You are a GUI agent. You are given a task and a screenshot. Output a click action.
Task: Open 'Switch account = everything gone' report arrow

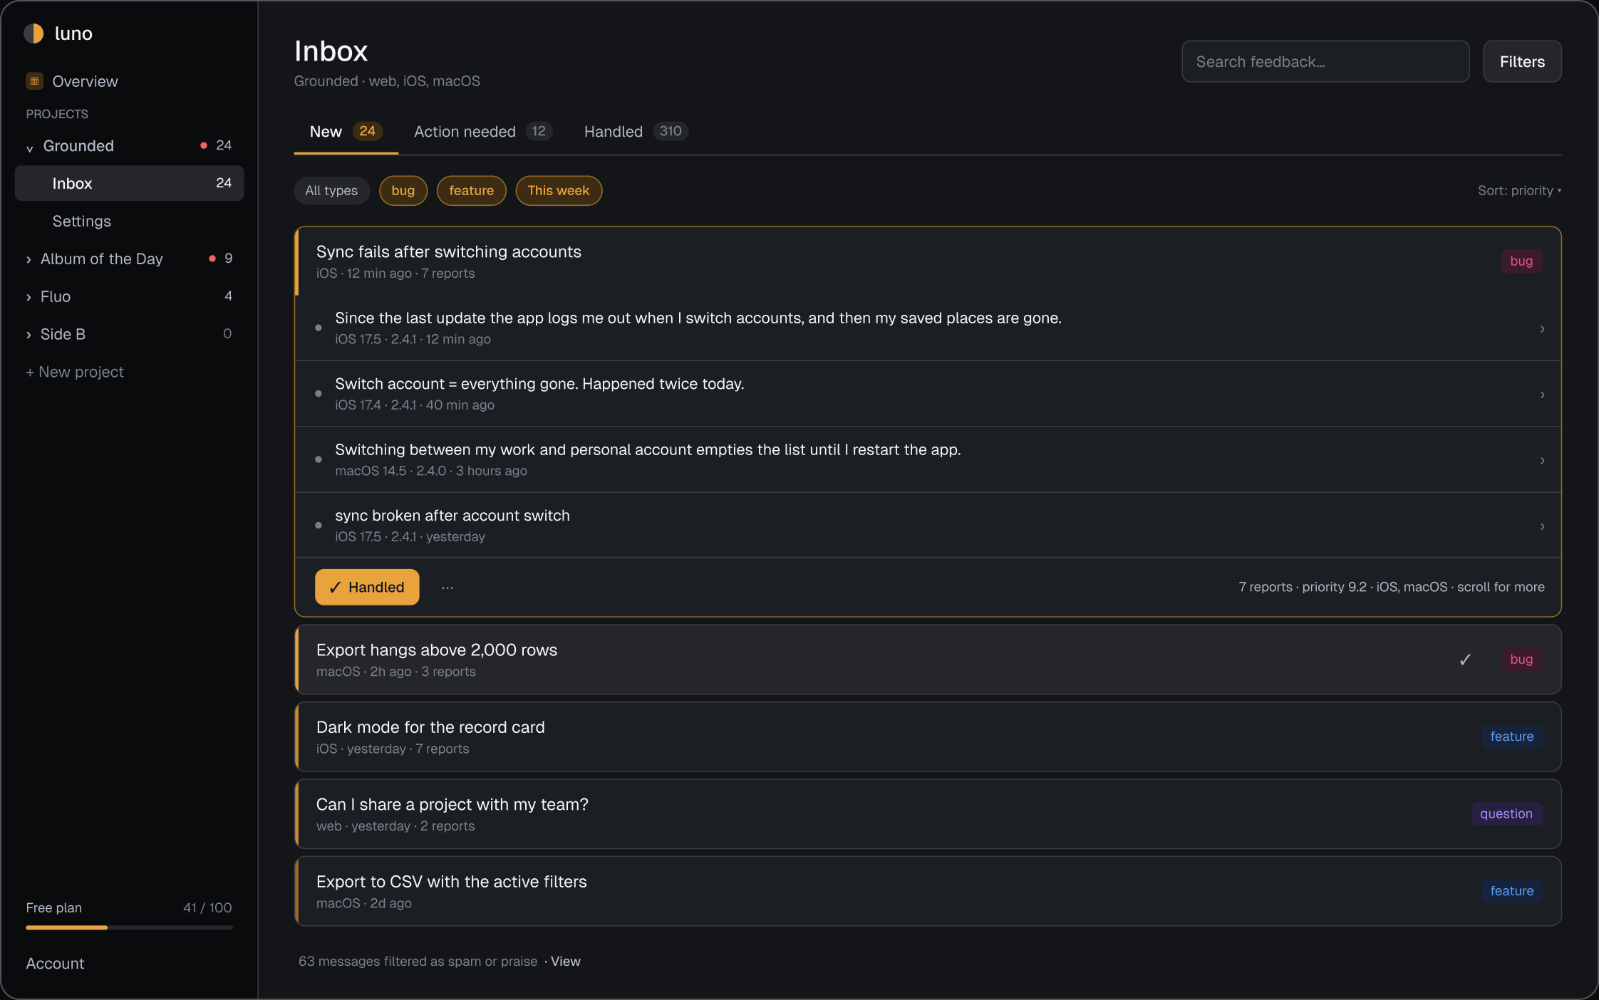1542,395
